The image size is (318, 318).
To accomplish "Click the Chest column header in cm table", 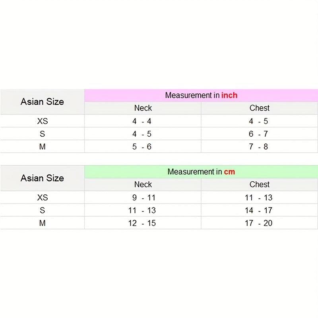I will click(x=259, y=184).
